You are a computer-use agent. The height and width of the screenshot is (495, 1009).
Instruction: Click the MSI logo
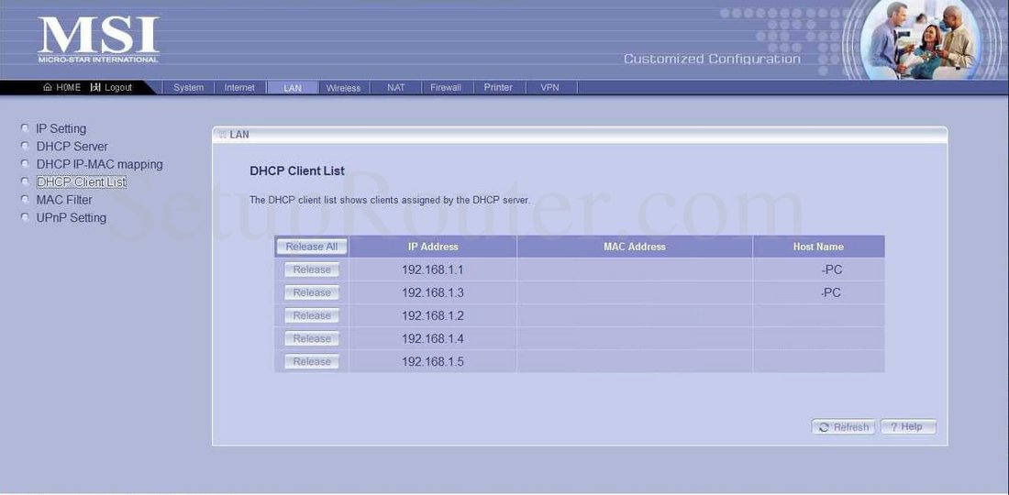[x=98, y=39]
